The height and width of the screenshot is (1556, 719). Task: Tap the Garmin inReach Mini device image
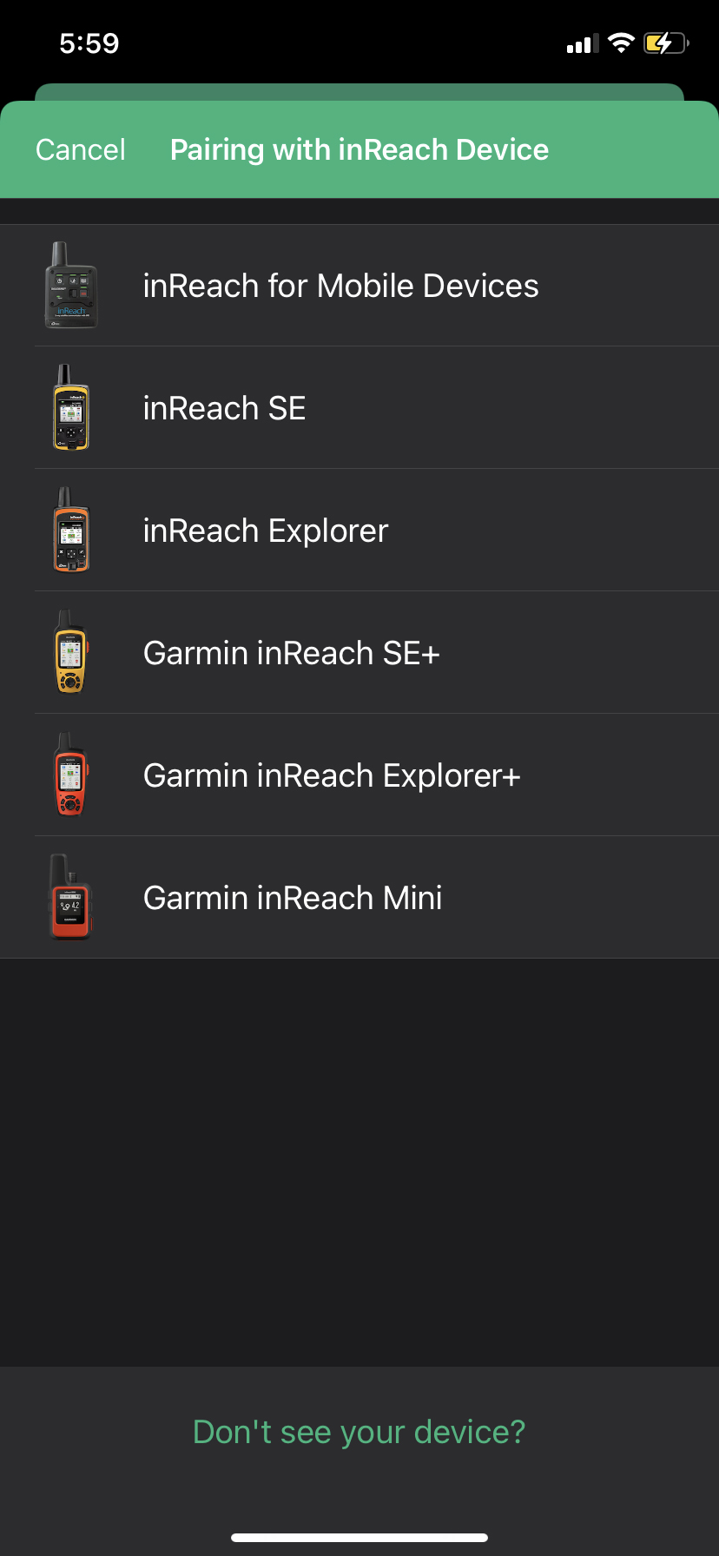pos(71,898)
